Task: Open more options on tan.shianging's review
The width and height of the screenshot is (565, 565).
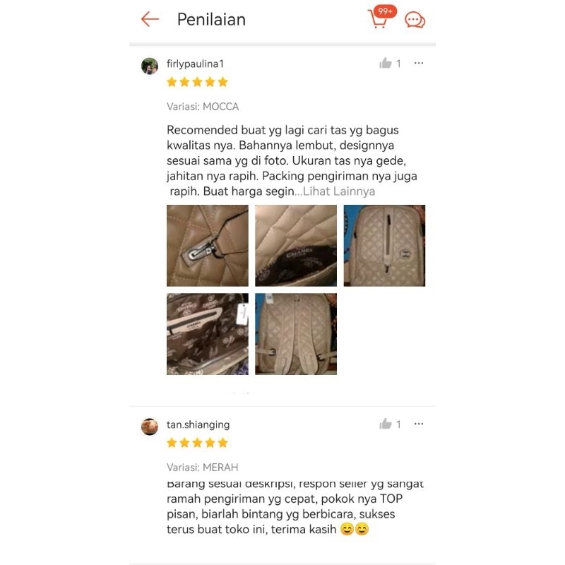Action: (418, 424)
